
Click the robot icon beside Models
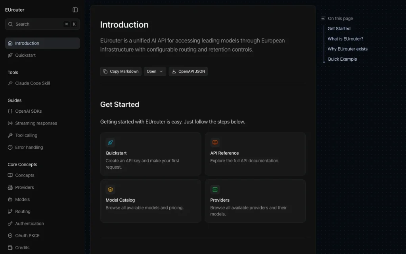tap(10, 199)
